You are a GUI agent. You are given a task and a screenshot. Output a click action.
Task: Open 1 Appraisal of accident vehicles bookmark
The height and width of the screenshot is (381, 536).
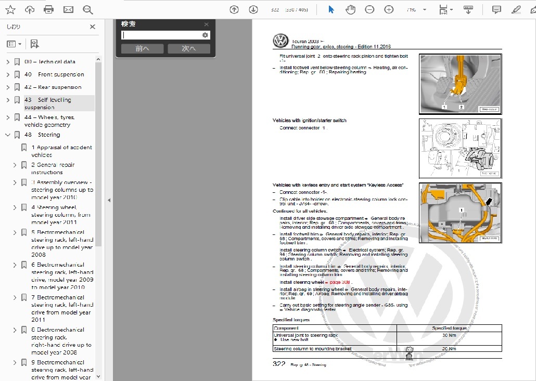[61, 151]
